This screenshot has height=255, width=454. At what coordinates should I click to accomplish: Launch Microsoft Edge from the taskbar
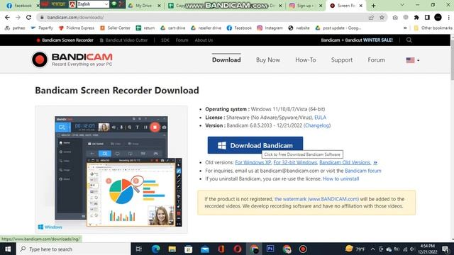click(156, 249)
